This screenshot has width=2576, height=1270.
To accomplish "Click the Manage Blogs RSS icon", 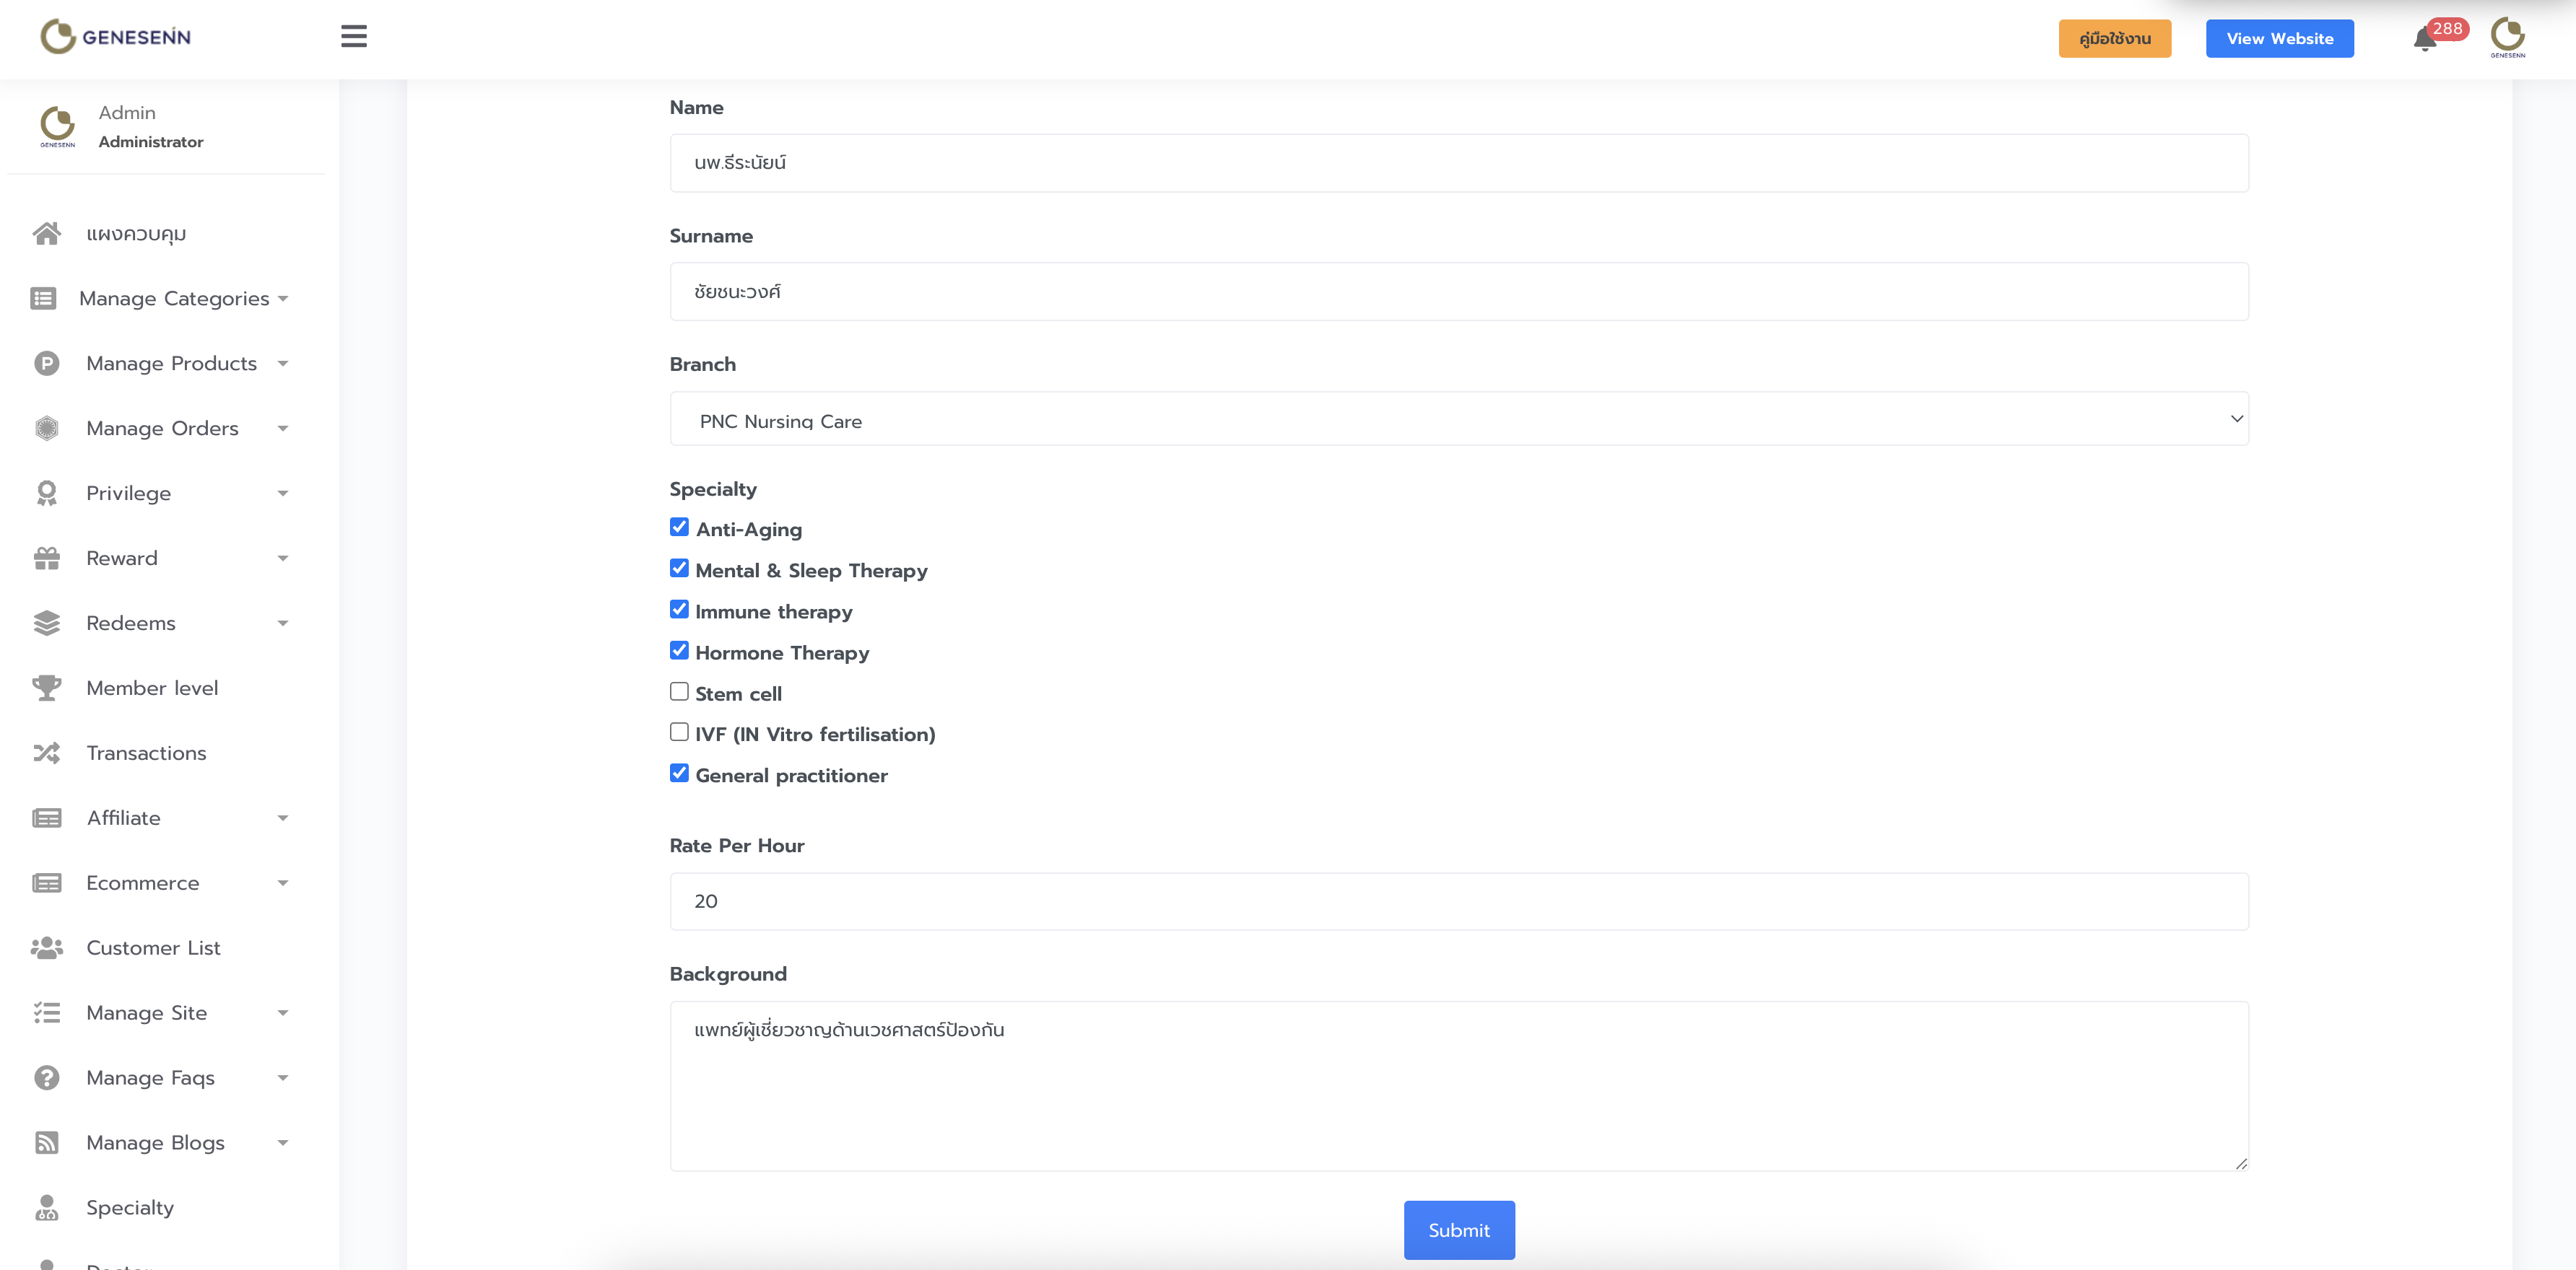I will pyautogui.click(x=46, y=1142).
